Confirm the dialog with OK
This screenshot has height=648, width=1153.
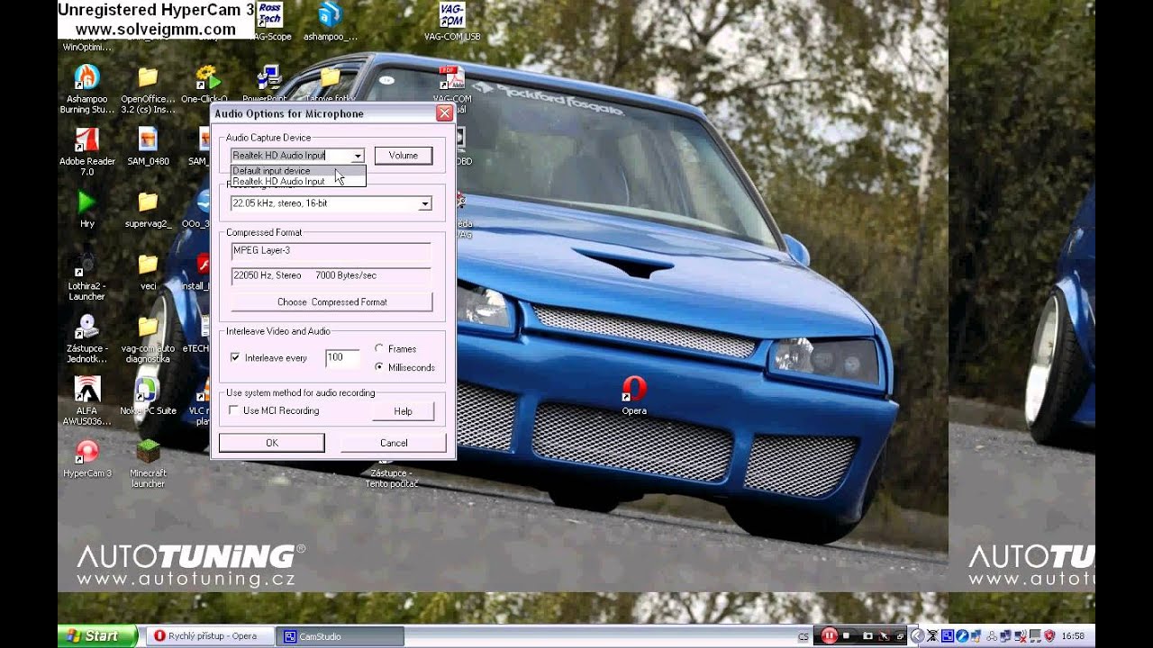pos(272,443)
